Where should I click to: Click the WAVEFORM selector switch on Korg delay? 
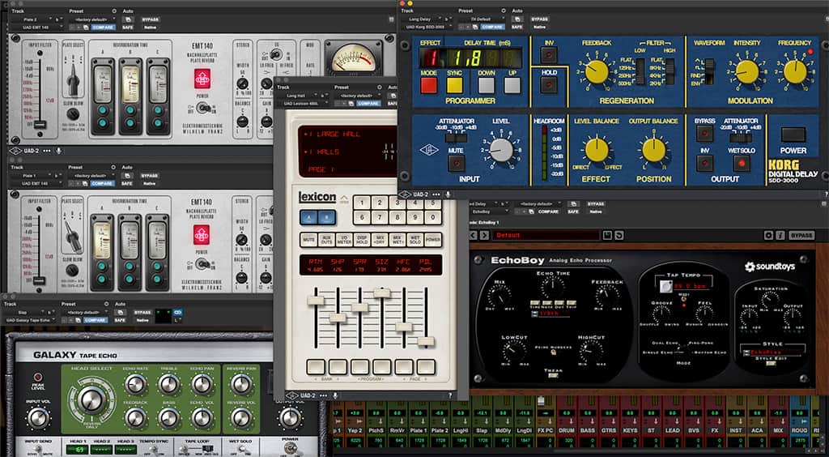tap(709, 70)
